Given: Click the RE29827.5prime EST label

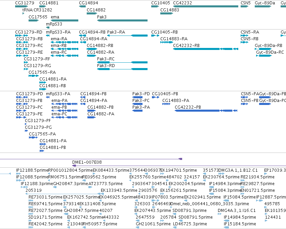Looking at the screenshot, I should (x=257, y=184).
